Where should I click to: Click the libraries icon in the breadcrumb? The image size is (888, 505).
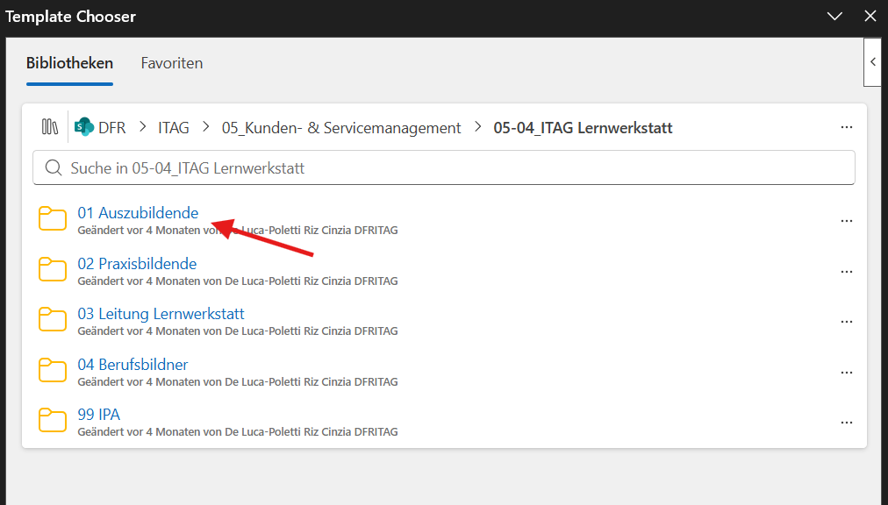tap(50, 127)
